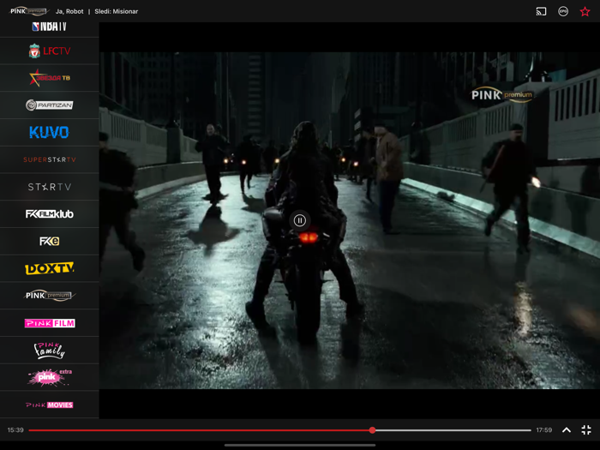This screenshot has height=450, width=600.
Task: Select the Partizan channel logo
Action: click(x=50, y=105)
